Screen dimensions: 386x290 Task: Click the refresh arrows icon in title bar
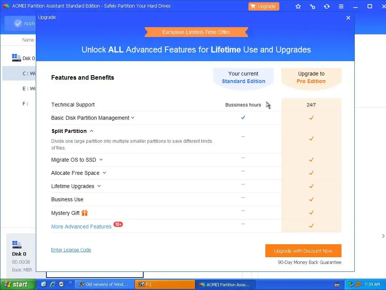pyautogui.click(x=327, y=6)
